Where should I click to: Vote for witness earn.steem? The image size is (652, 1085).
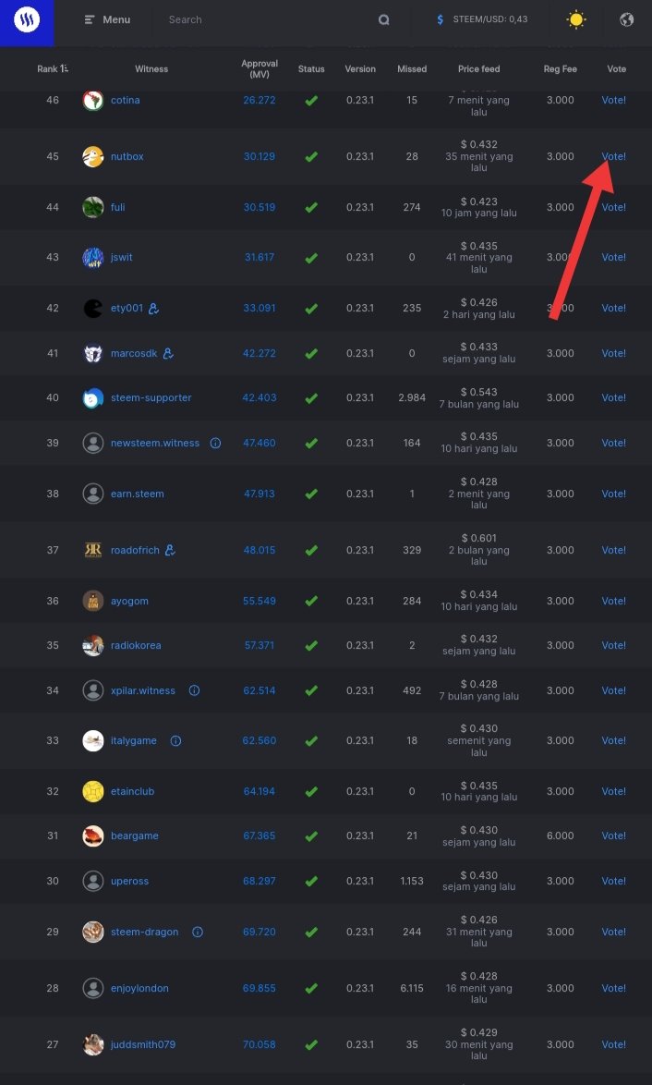click(x=613, y=494)
